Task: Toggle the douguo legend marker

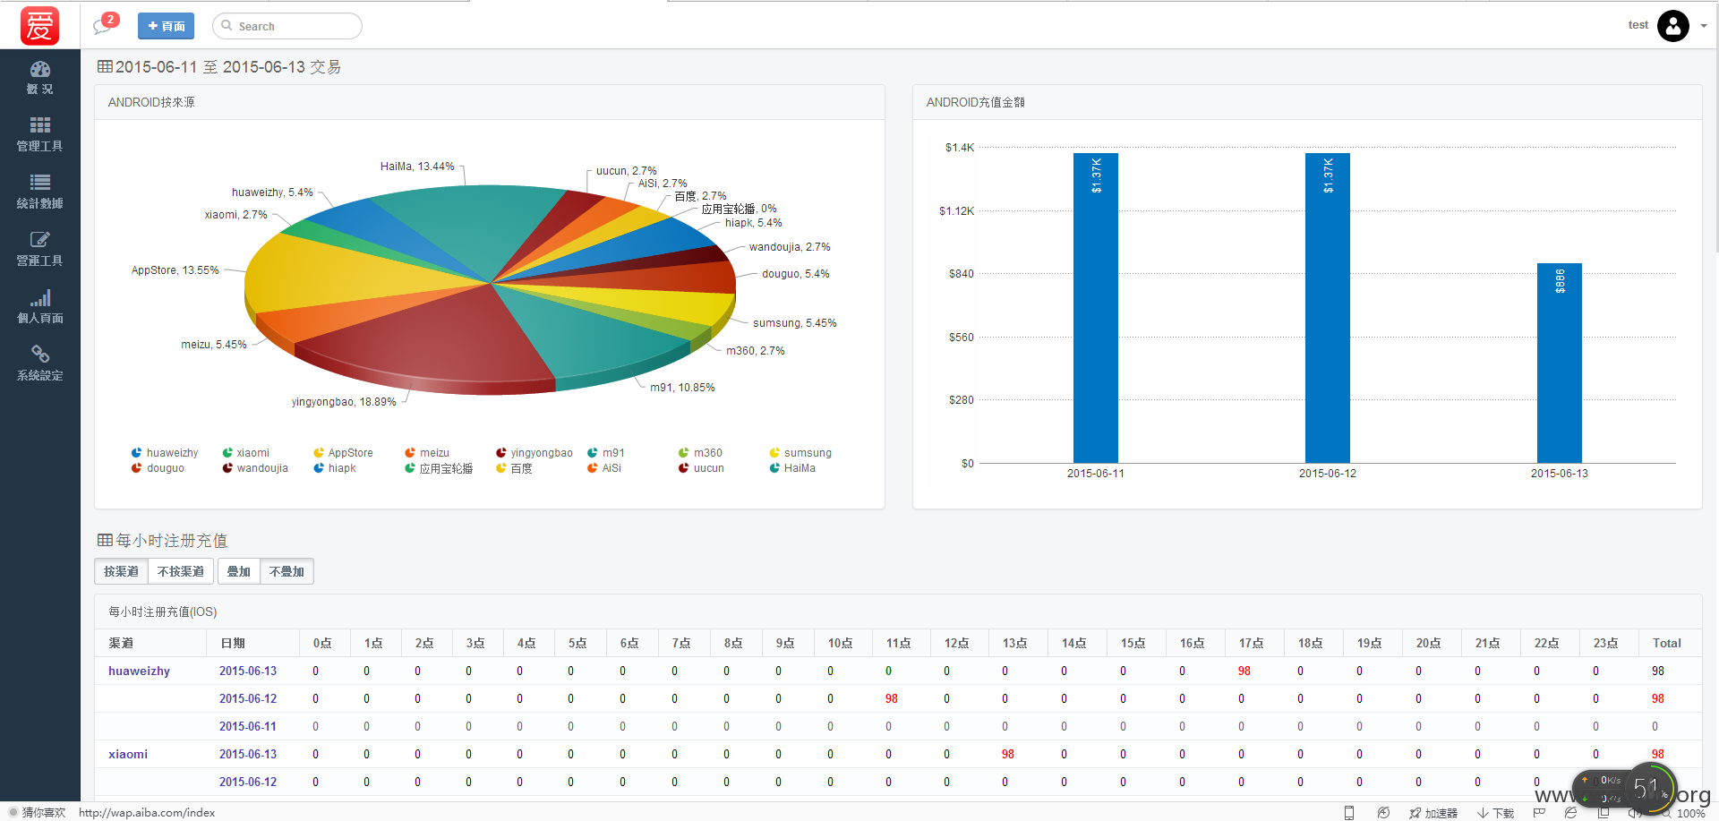Action: (x=136, y=468)
